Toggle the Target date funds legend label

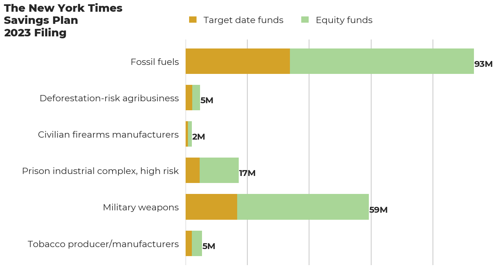(243, 20)
